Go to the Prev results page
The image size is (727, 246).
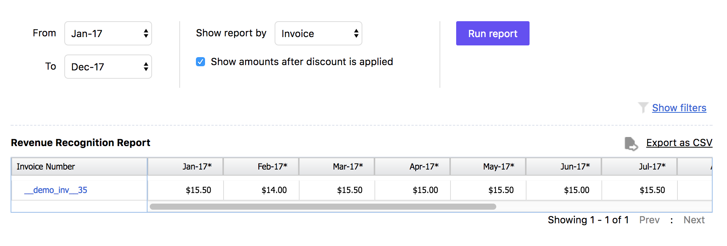(x=649, y=220)
